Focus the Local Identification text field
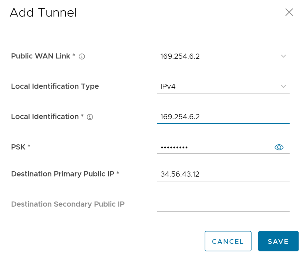 pyautogui.click(x=220, y=117)
